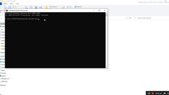Select the 'all' folder in Quick access
The image size is (169, 95).
[x=2, y=29]
